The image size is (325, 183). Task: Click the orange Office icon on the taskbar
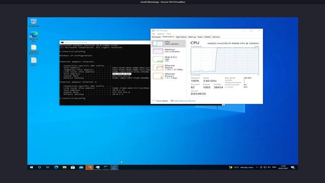pyautogui.click(x=89, y=167)
